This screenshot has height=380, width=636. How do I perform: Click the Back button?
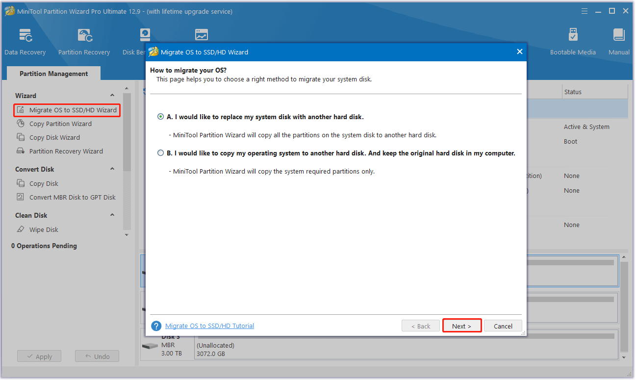(x=420, y=326)
